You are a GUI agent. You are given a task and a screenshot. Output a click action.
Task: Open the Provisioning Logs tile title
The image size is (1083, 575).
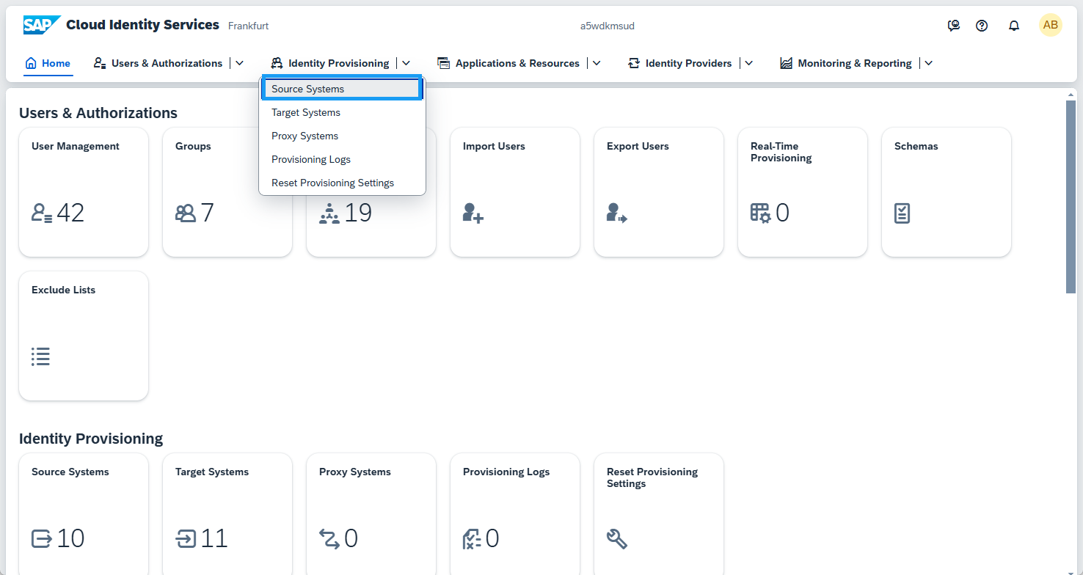pyautogui.click(x=506, y=472)
